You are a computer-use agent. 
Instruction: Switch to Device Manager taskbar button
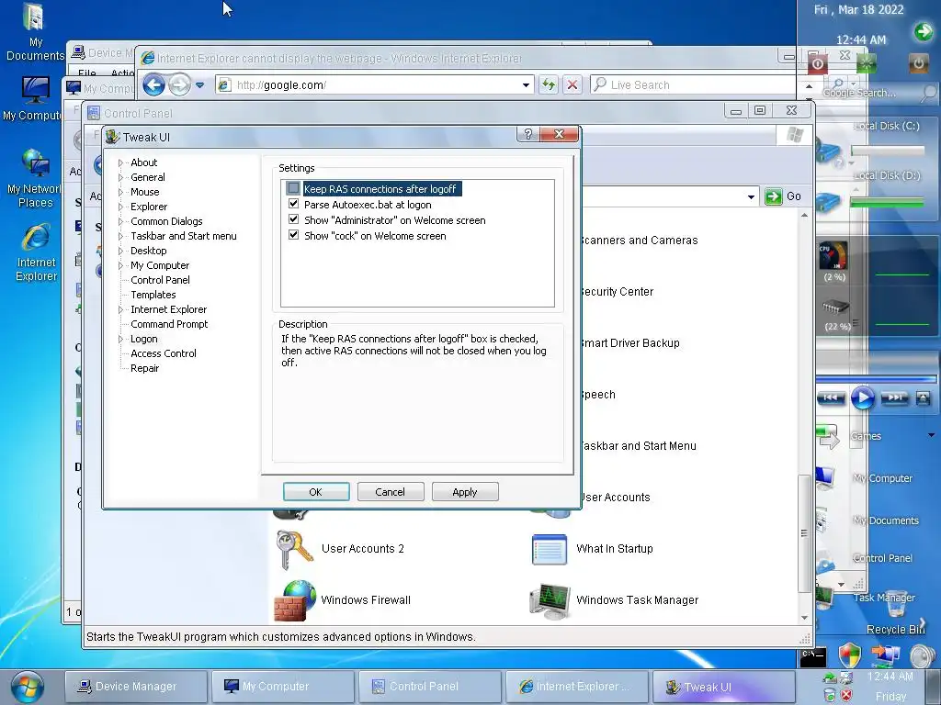tap(136, 687)
